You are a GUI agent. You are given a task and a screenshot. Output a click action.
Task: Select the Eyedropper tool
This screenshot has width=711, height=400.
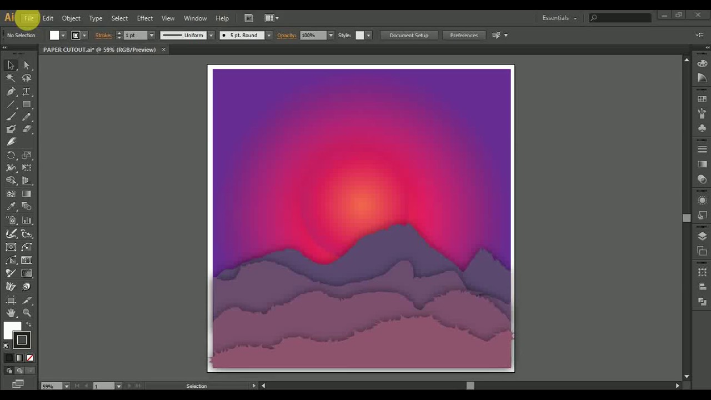pos(11,207)
